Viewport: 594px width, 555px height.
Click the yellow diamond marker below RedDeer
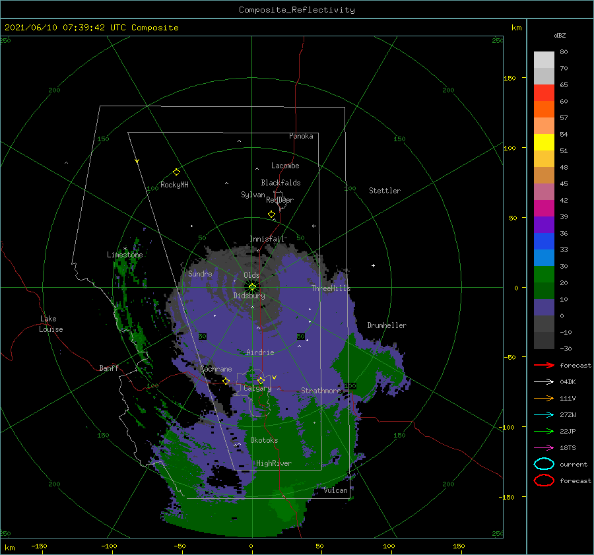click(x=271, y=214)
